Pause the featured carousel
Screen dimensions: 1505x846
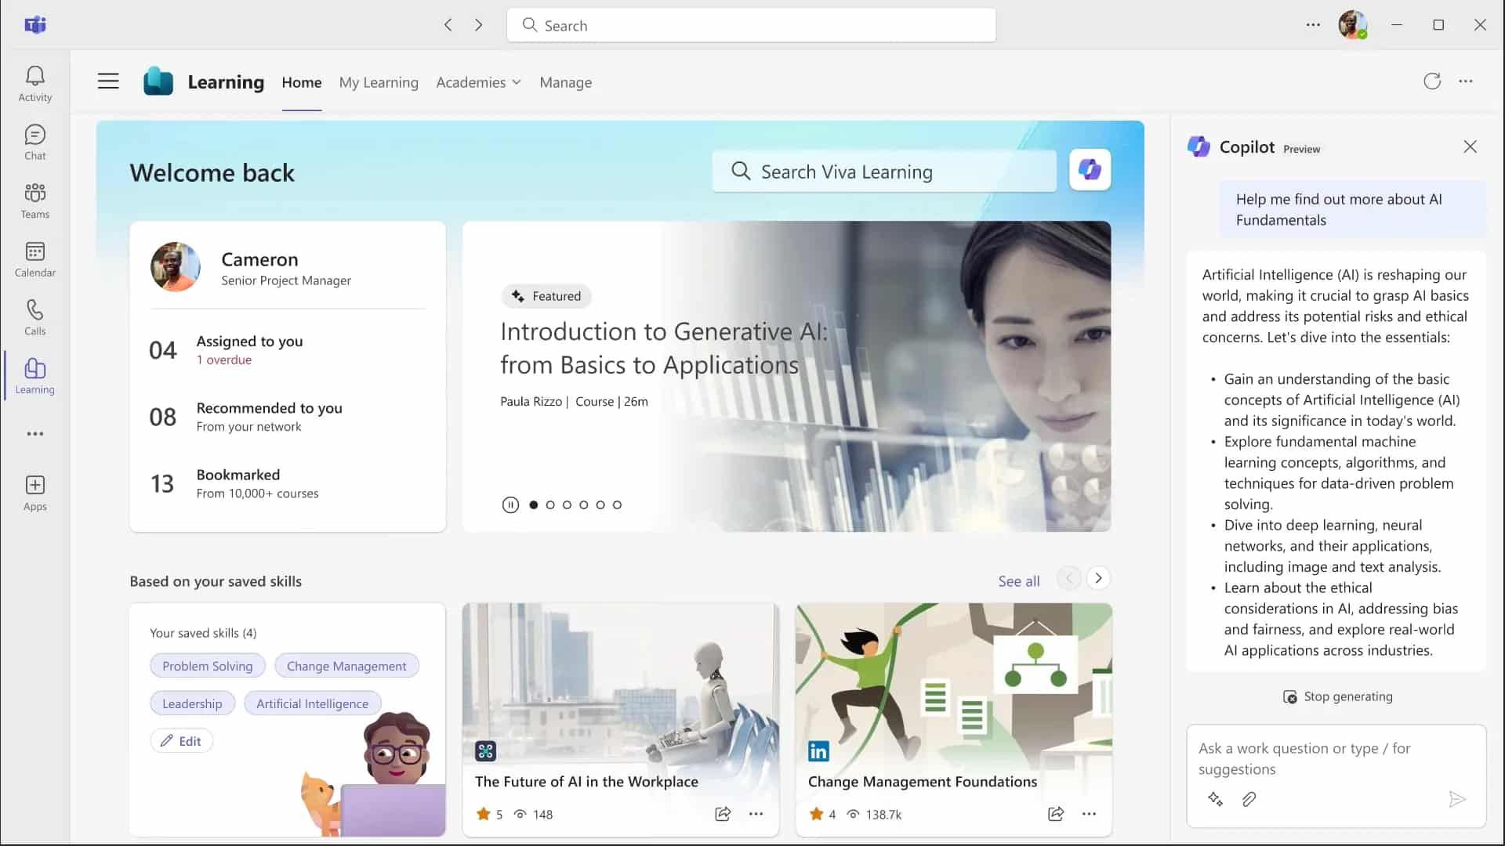pos(510,505)
